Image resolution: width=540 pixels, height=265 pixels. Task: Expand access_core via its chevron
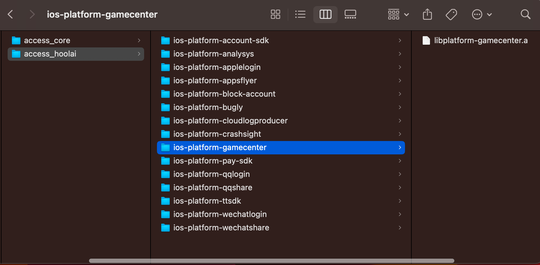pyautogui.click(x=139, y=40)
